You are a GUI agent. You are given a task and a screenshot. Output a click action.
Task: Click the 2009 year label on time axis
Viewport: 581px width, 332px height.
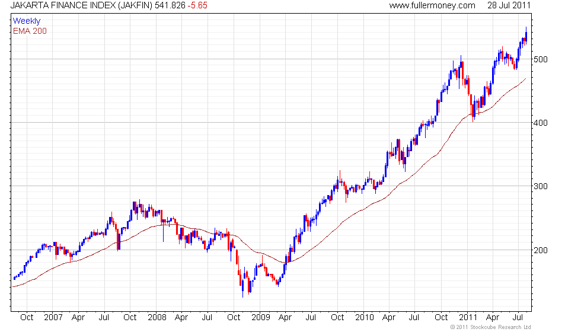pos(260,318)
